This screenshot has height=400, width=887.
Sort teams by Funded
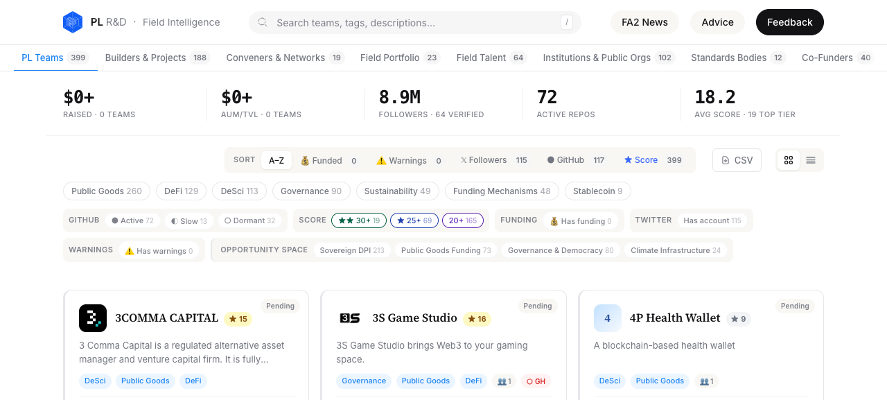[328, 160]
